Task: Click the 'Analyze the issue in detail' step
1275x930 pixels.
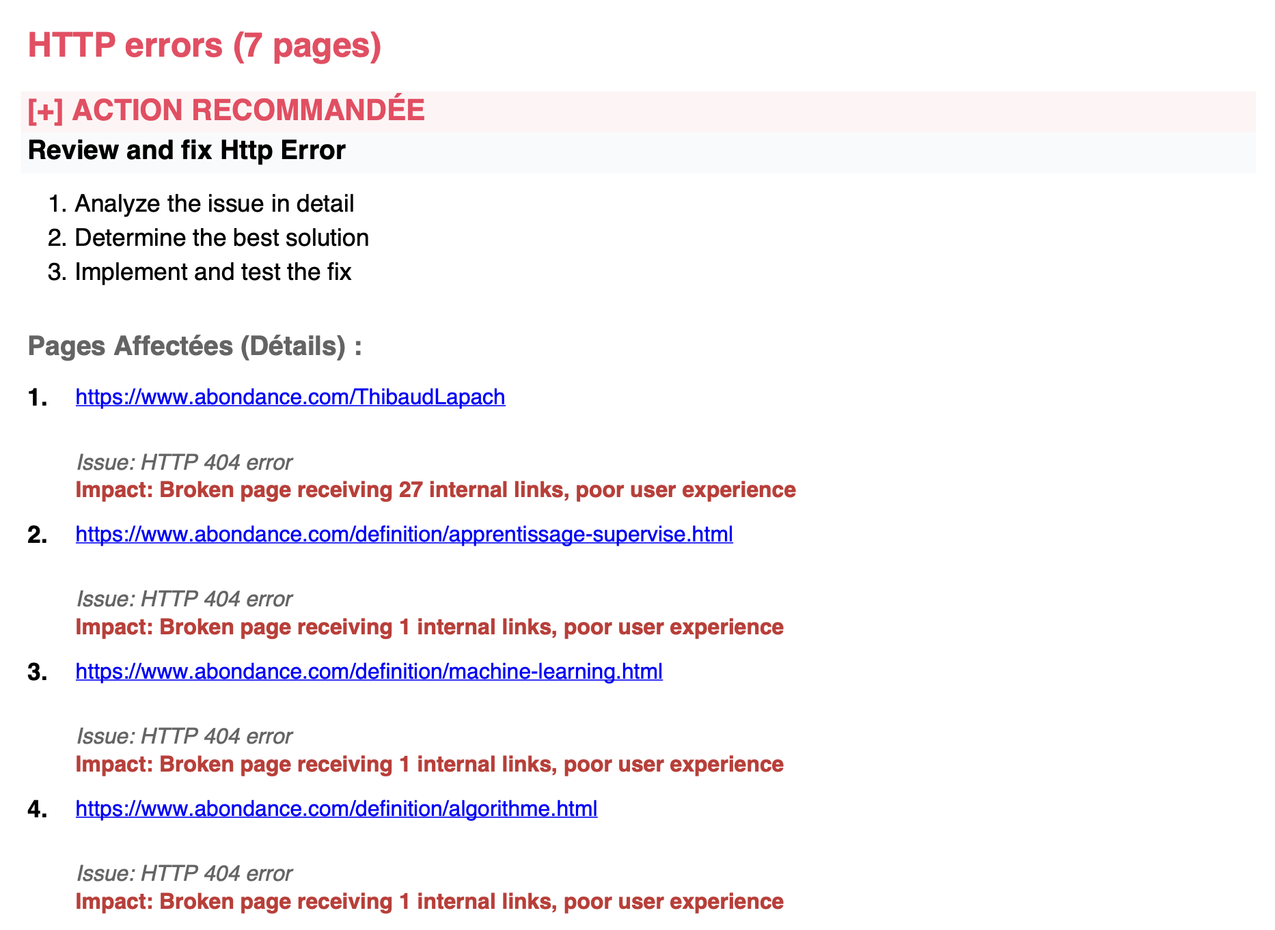Action: coord(214,203)
